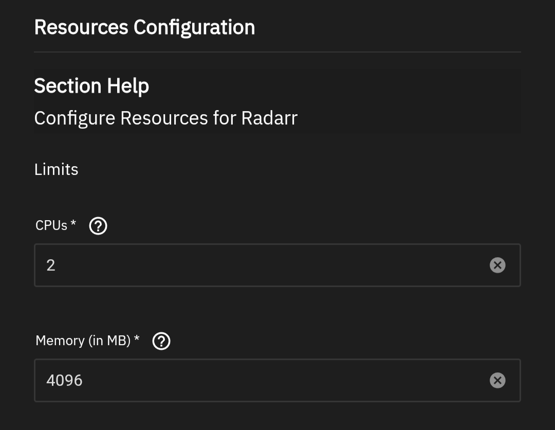The image size is (555, 430).
Task: Click the word Radarr in the description
Action: click(269, 118)
